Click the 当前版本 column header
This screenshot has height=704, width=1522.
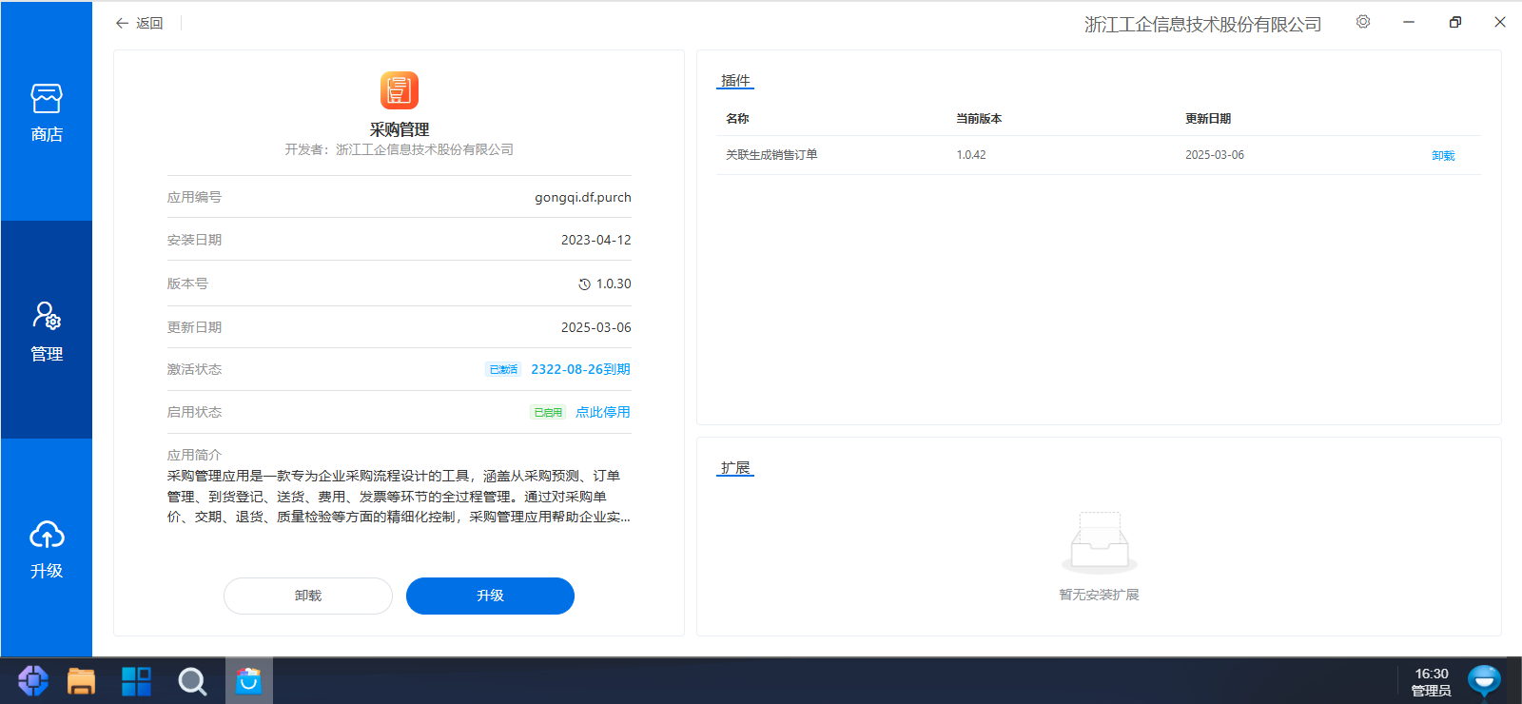pos(979,119)
